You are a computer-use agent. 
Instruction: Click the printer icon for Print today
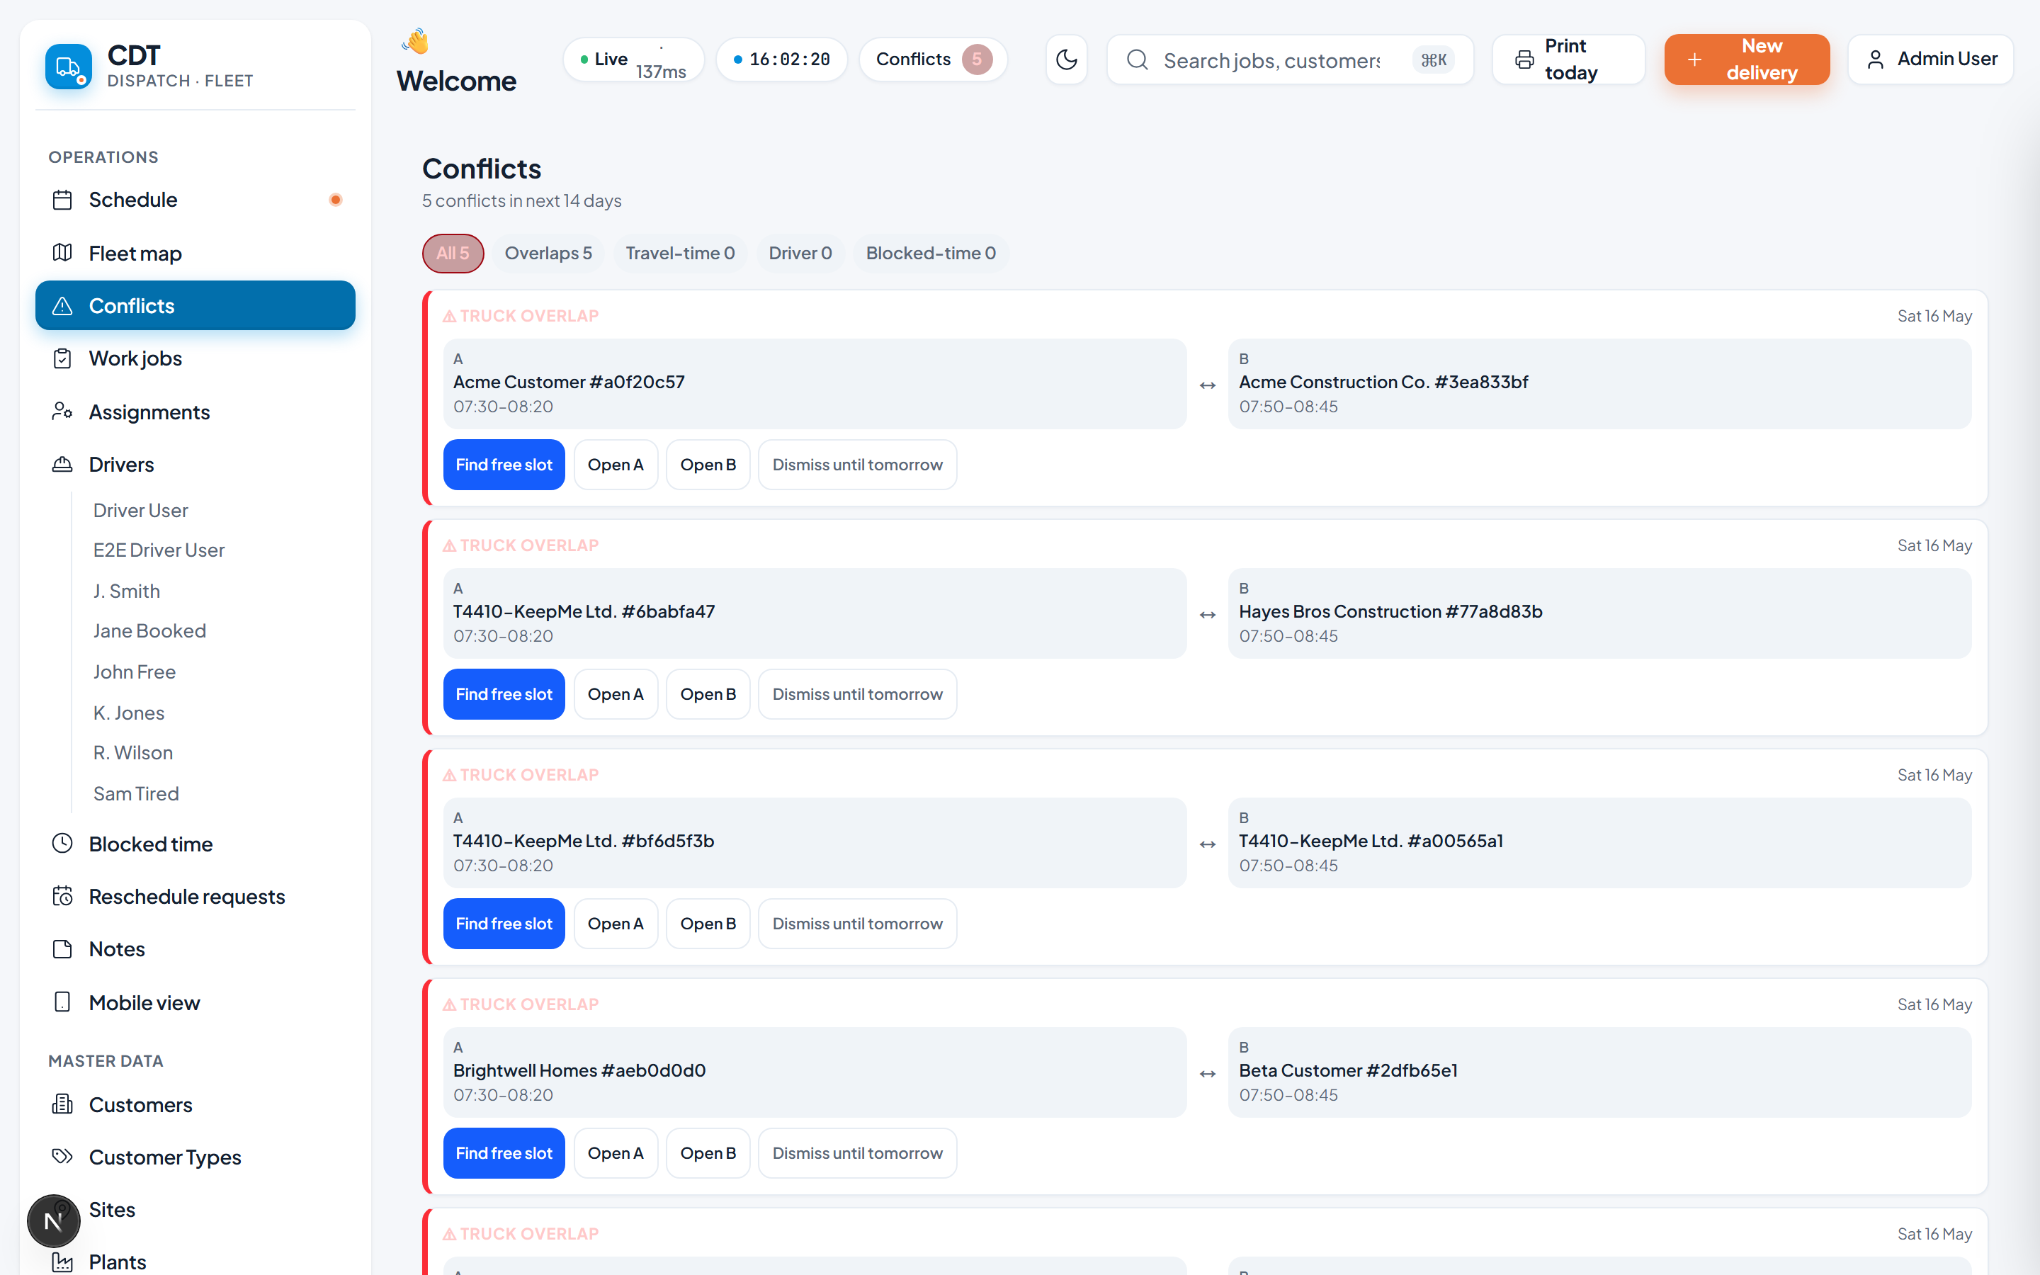[x=1524, y=59]
